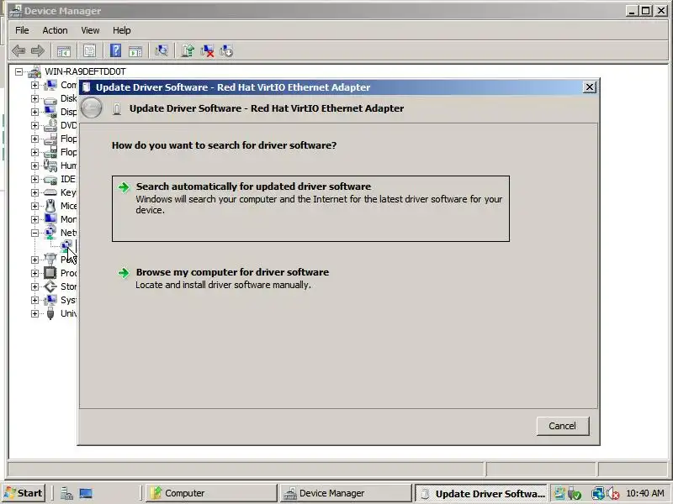Click the Uninstall device icon with red X

coord(207,51)
